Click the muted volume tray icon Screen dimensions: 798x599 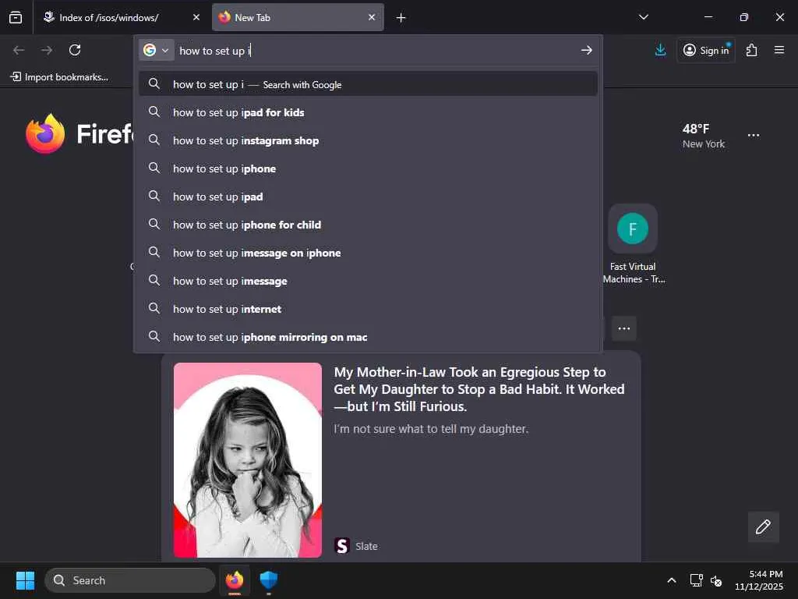(716, 580)
